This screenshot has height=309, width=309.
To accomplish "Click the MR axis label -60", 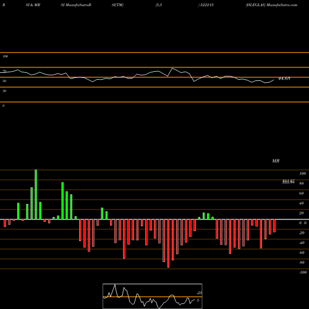I will [x=302, y=253].
